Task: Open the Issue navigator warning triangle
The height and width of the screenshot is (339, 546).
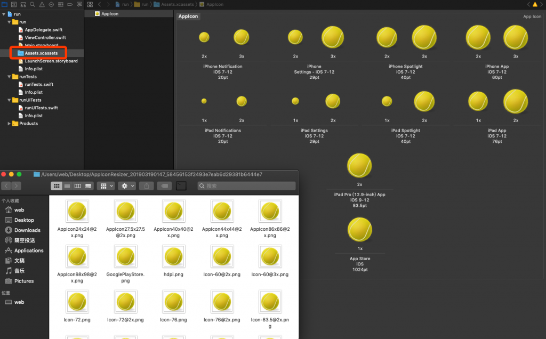Action: [x=42, y=4]
